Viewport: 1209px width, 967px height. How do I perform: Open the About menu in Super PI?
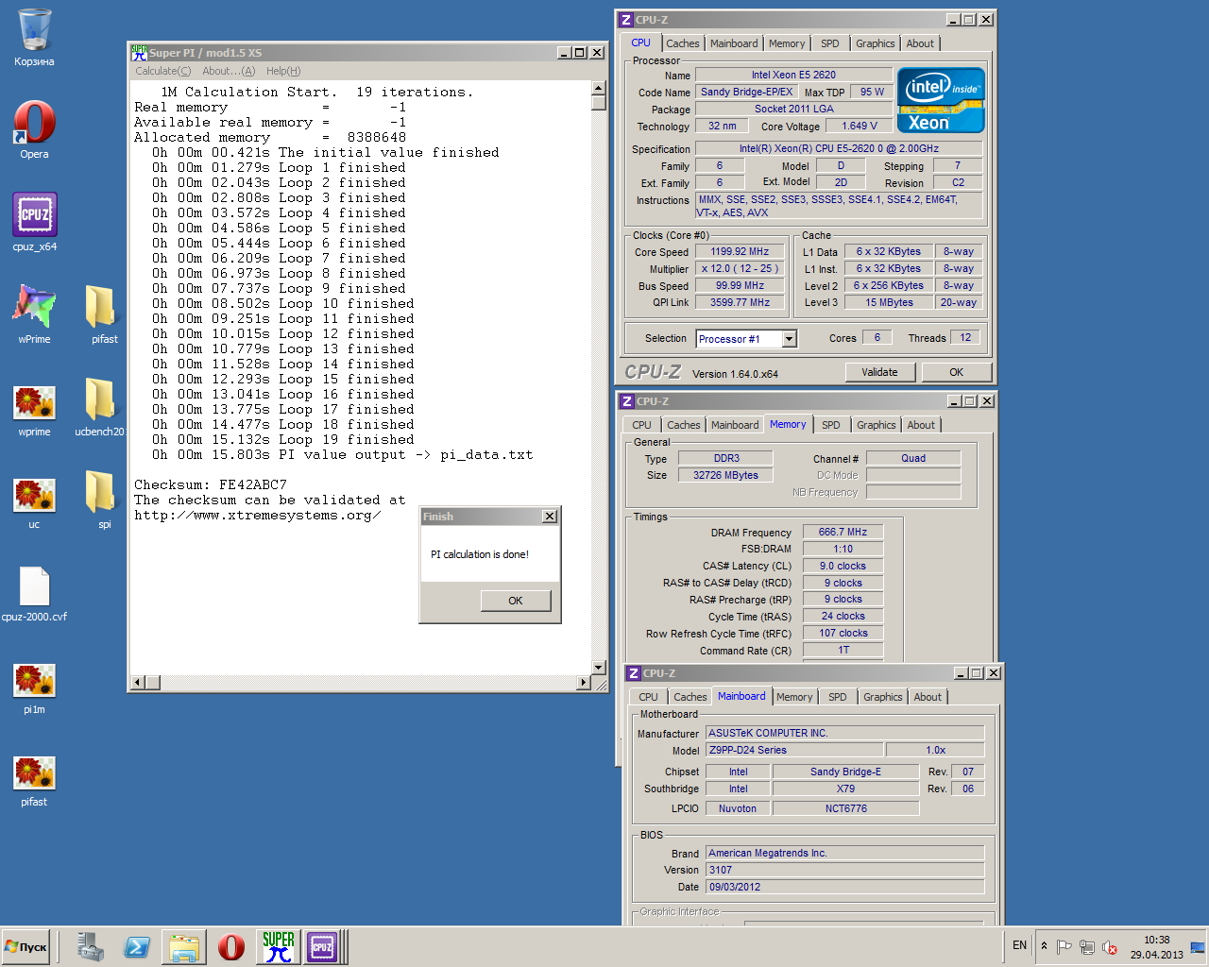pos(229,71)
